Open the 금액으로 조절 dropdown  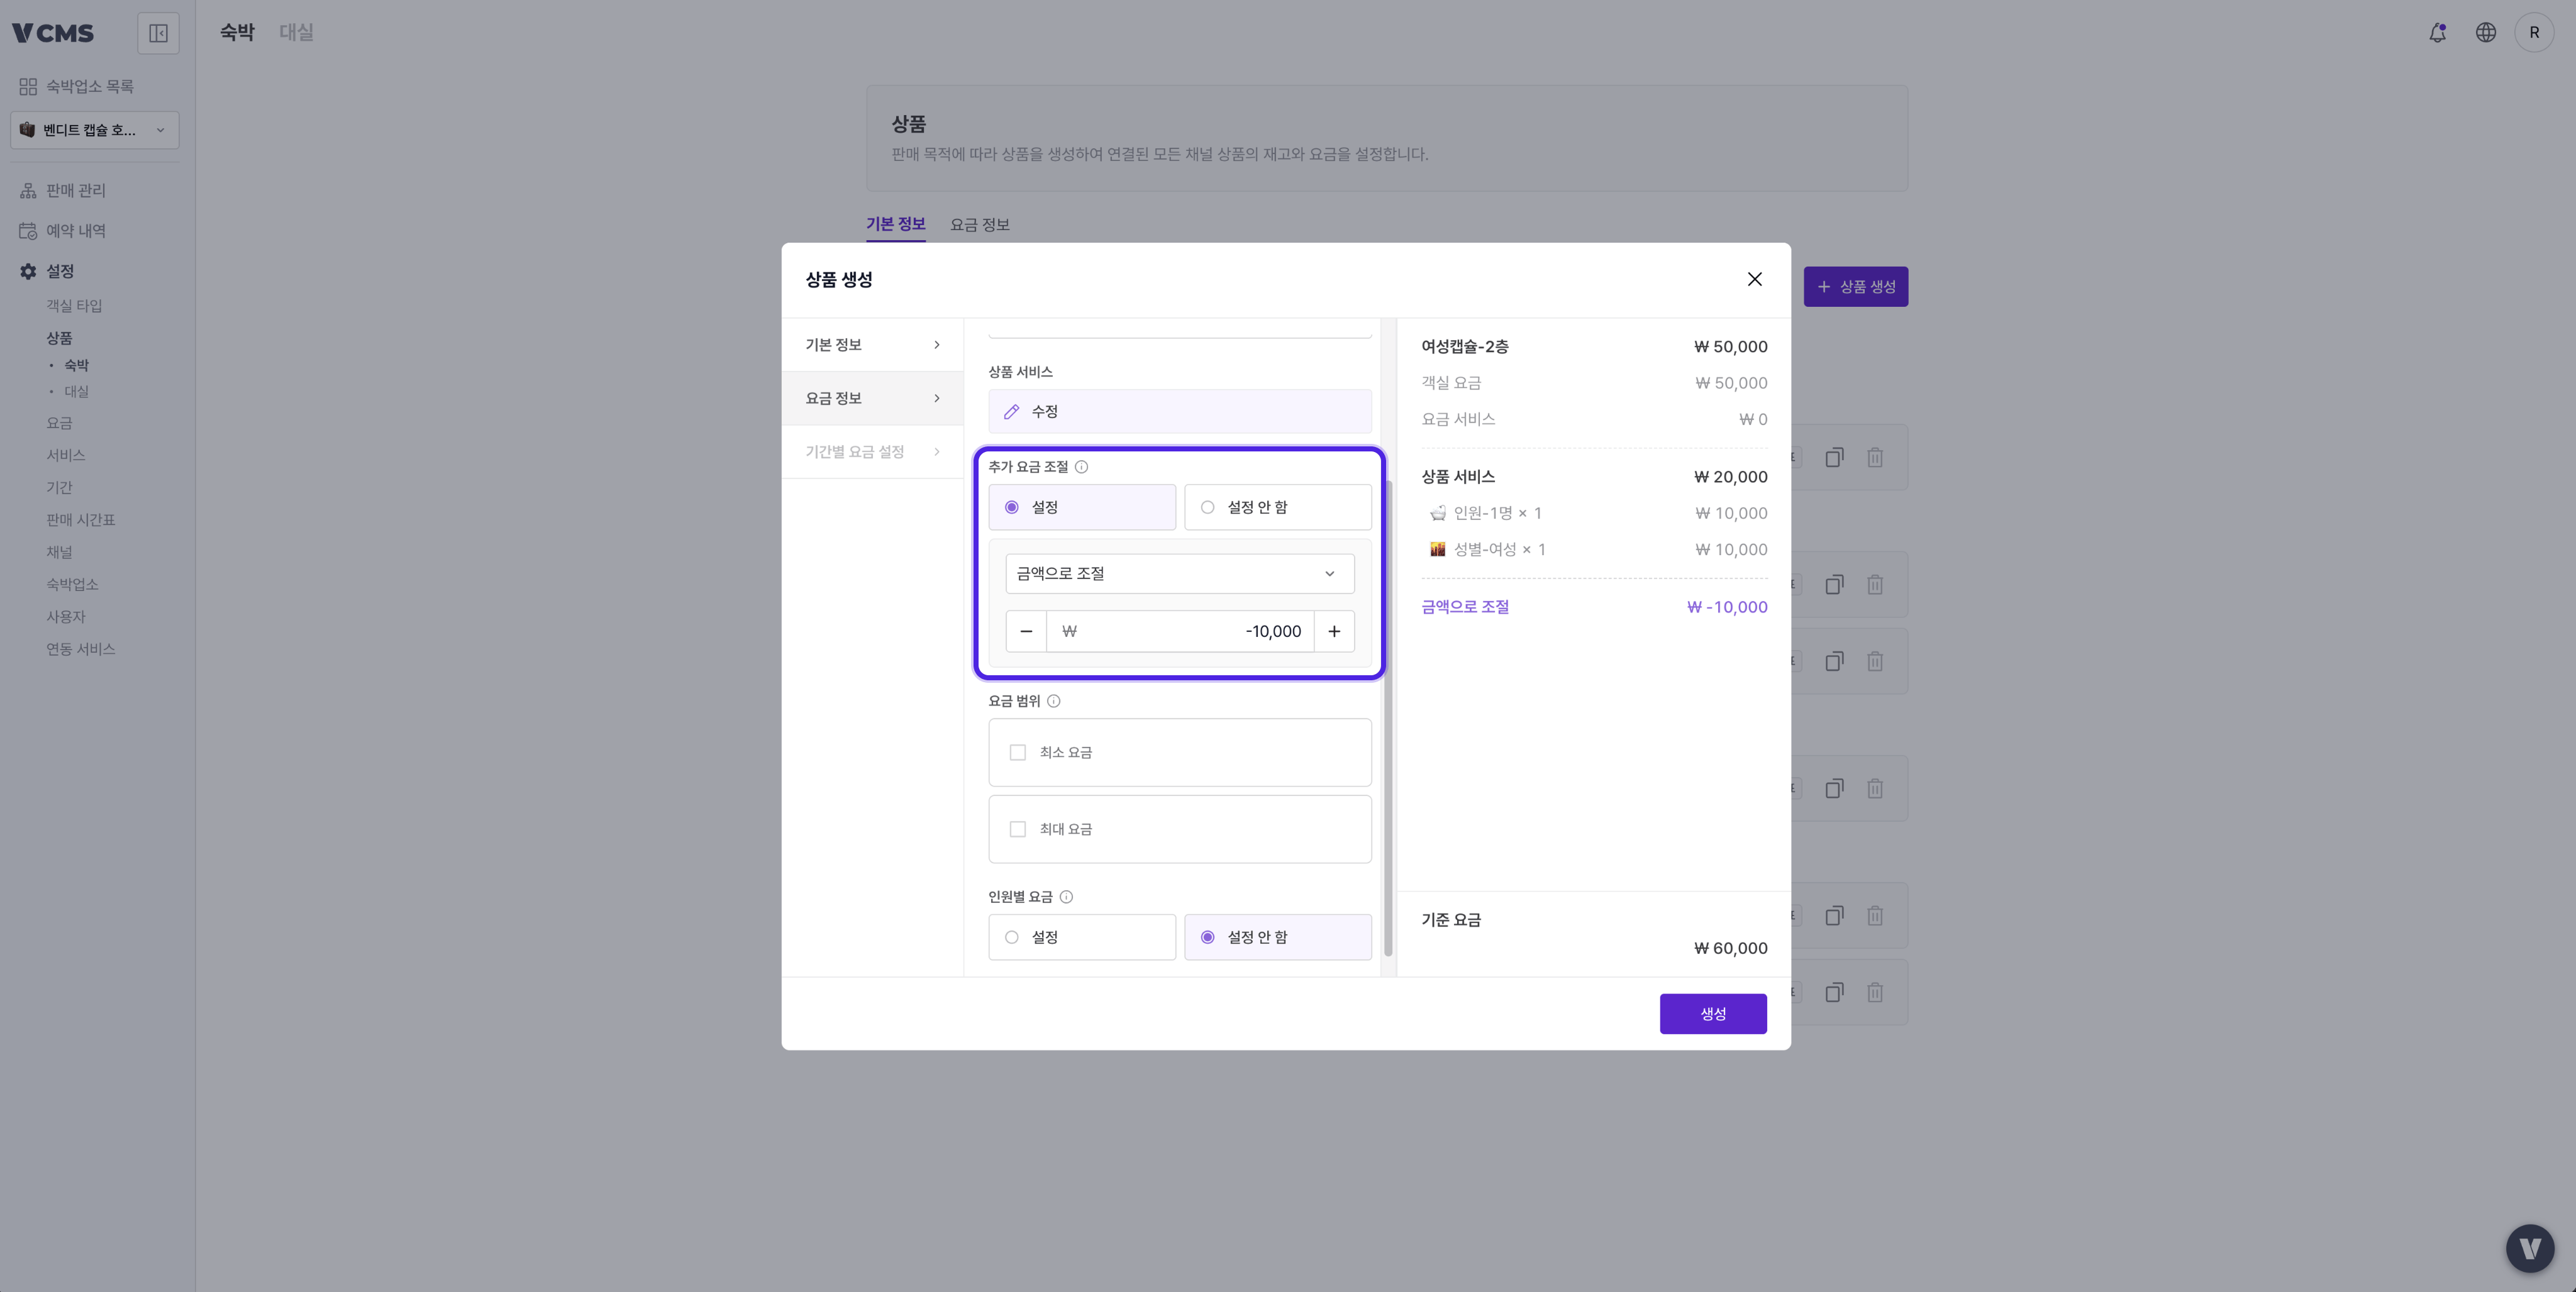1180,573
